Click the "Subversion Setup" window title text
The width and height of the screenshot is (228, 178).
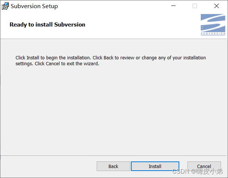[x=34, y=6]
